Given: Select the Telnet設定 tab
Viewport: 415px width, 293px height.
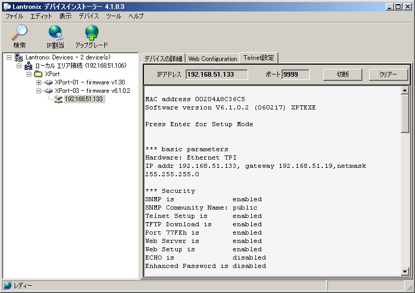Looking at the screenshot, I should (x=259, y=58).
